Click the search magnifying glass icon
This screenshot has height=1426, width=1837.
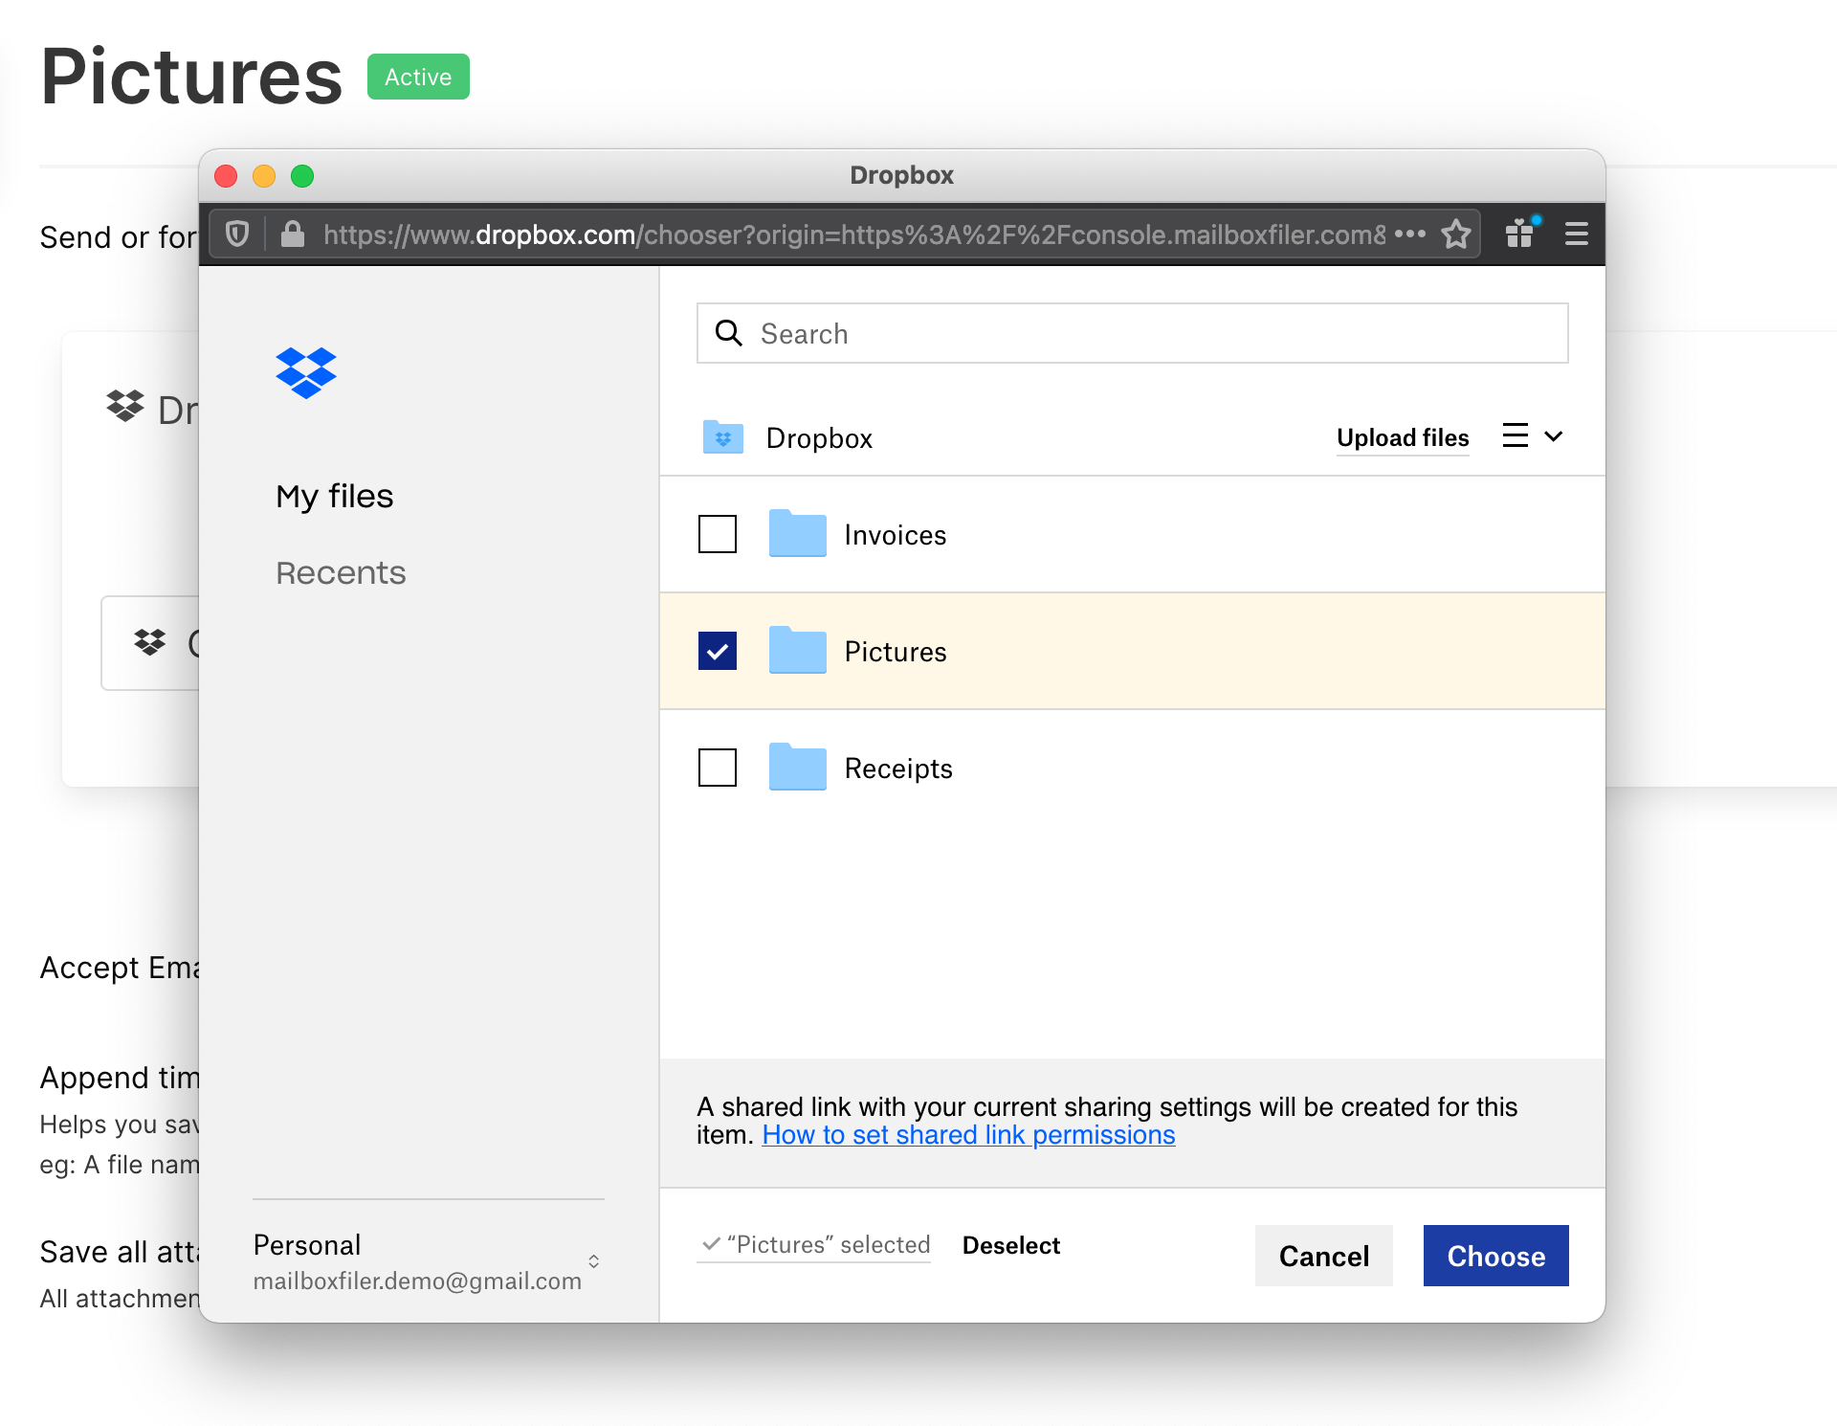(729, 333)
